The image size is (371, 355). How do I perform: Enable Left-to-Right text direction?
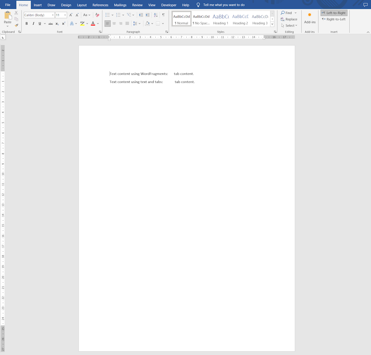334,13
